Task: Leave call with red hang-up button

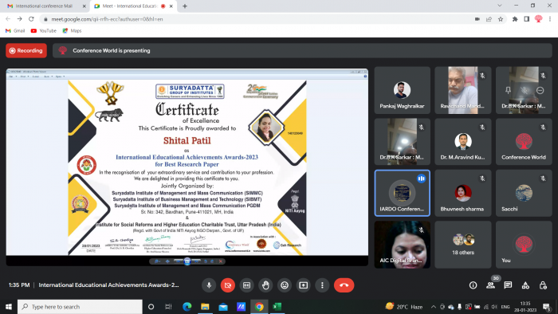Action: (x=344, y=285)
